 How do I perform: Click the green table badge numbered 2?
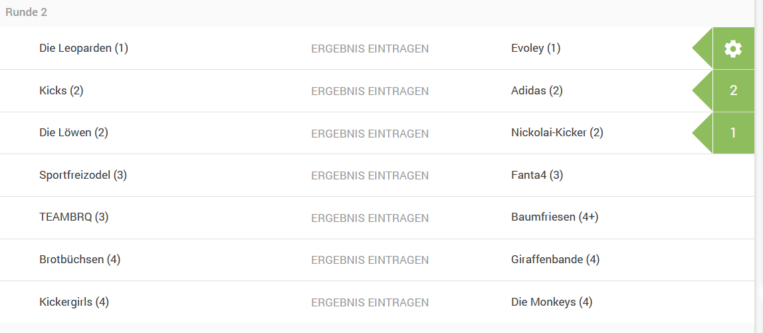tap(733, 90)
